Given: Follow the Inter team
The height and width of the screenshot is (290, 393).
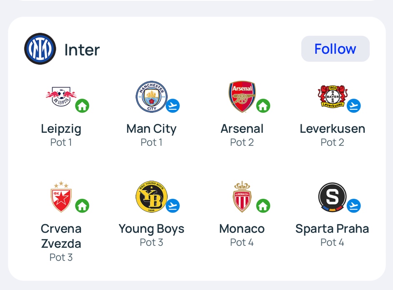Looking at the screenshot, I should (335, 49).
